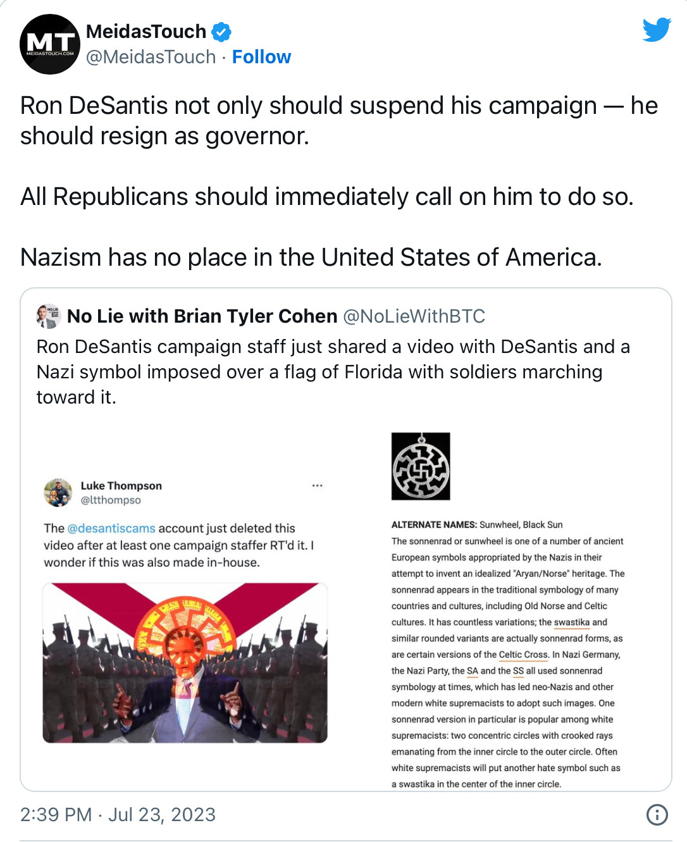This screenshot has height=842, width=687.
Task: Click the black sun symbol image
Action: click(421, 466)
